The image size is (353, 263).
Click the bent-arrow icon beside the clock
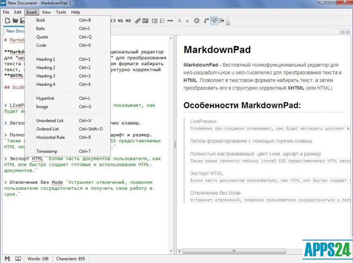[206, 21]
